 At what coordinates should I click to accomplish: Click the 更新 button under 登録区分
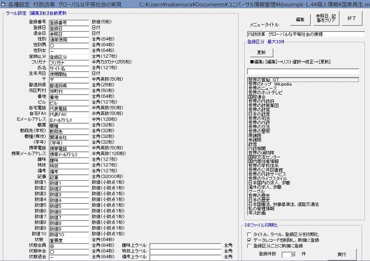point(261,53)
